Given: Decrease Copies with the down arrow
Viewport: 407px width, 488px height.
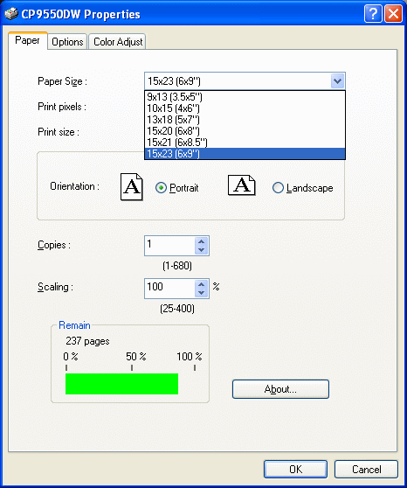Looking at the screenshot, I should (x=202, y=250).
